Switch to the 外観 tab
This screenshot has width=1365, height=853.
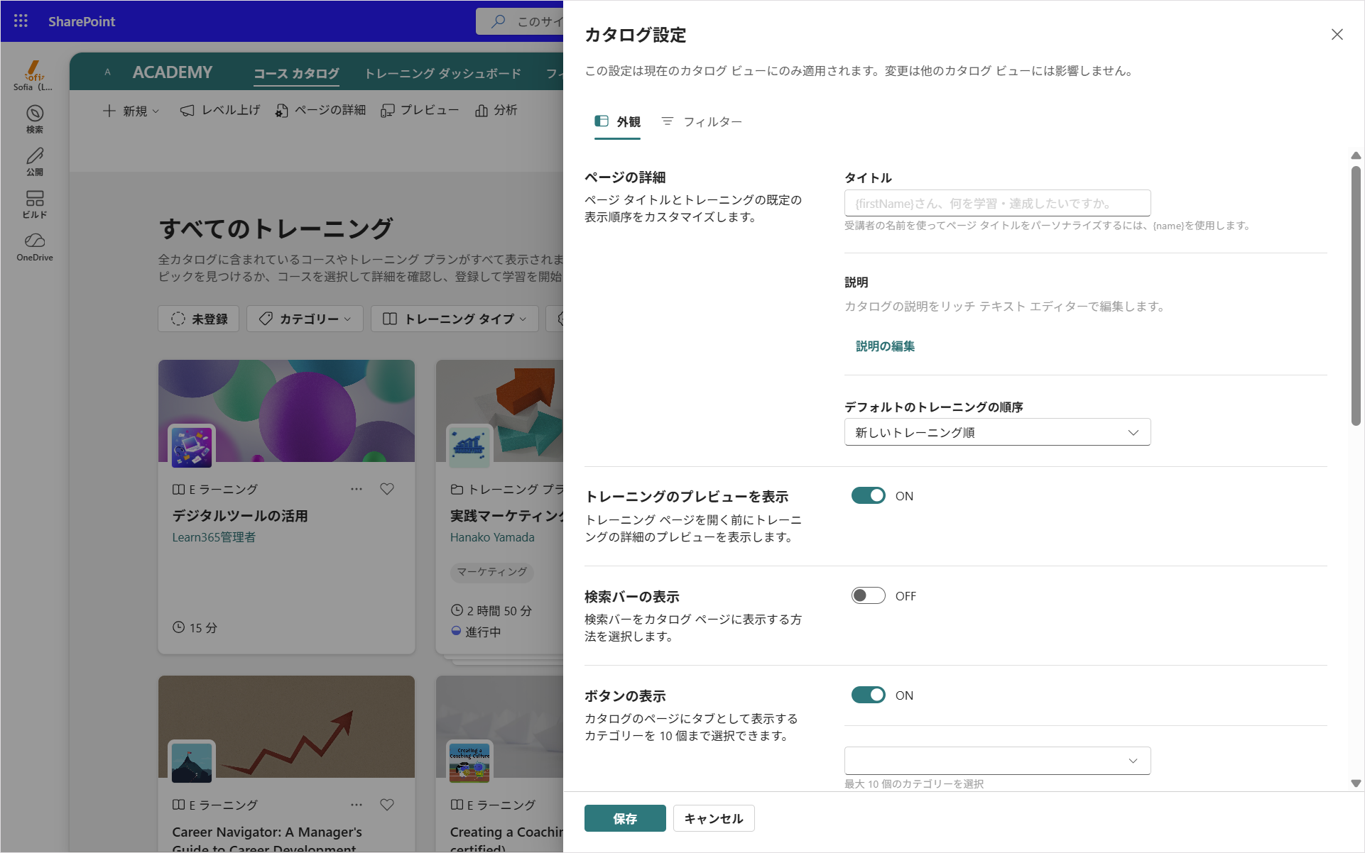coord(617,122)
